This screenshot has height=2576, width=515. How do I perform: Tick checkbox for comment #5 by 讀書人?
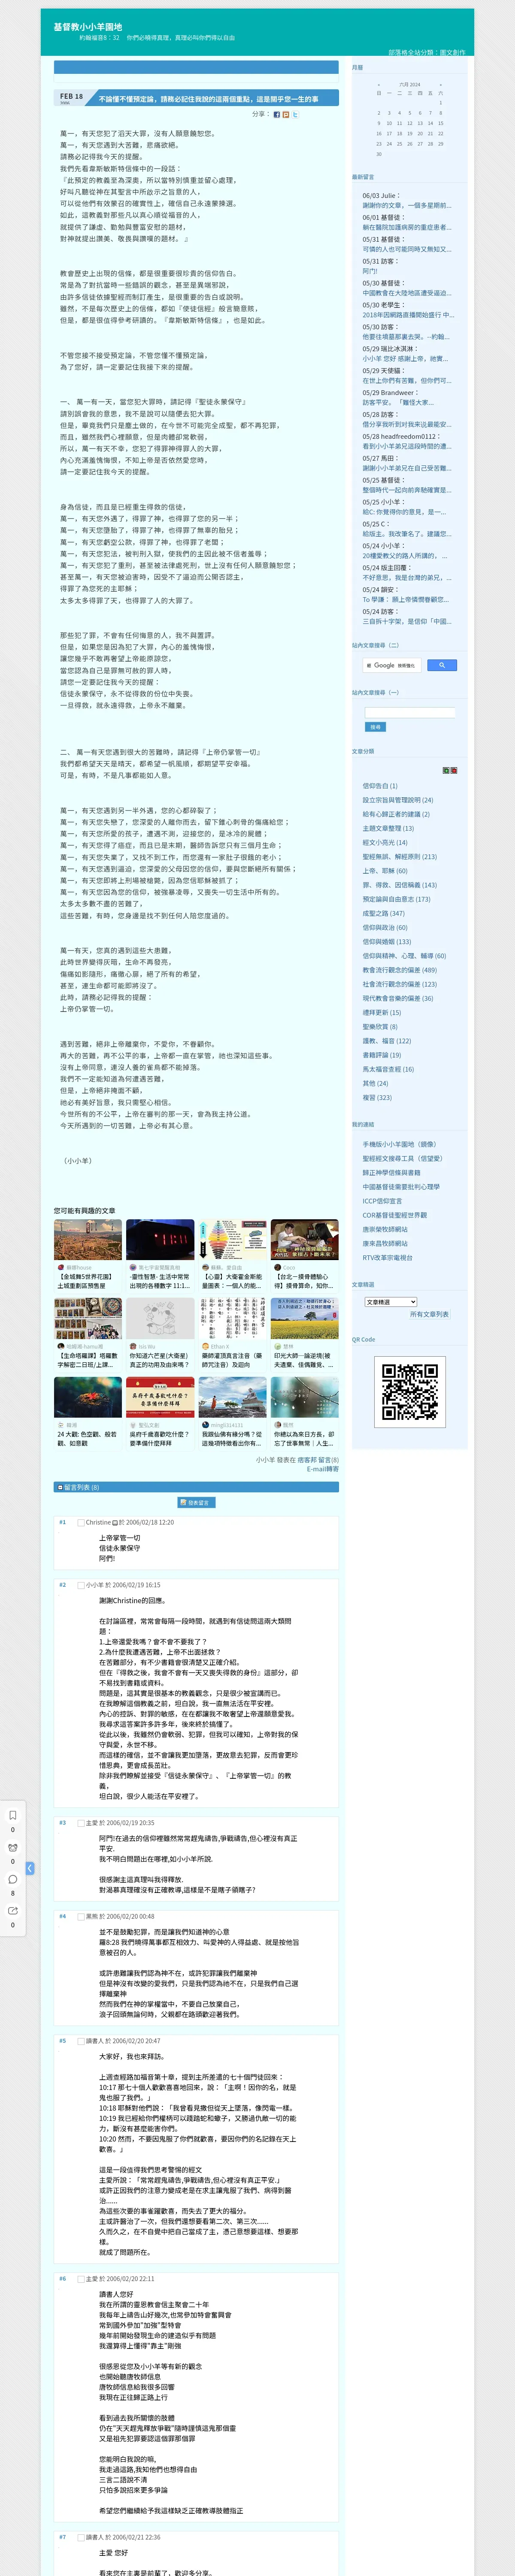tap(81, 2041)
